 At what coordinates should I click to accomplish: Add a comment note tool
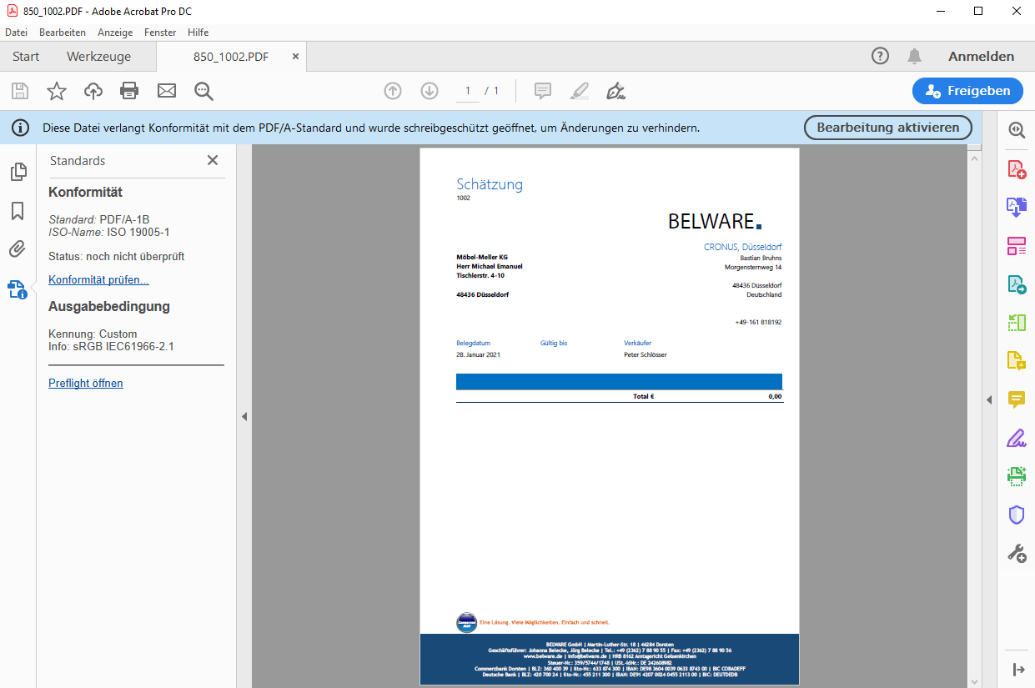click(x=543, y=91)
